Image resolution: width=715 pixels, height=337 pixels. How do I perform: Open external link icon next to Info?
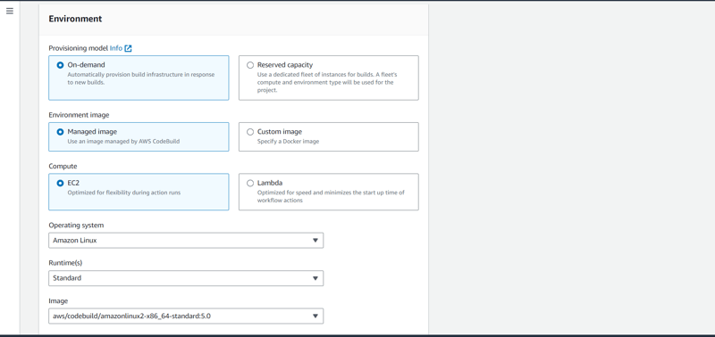pyautogui.click(x=128, y=48)
